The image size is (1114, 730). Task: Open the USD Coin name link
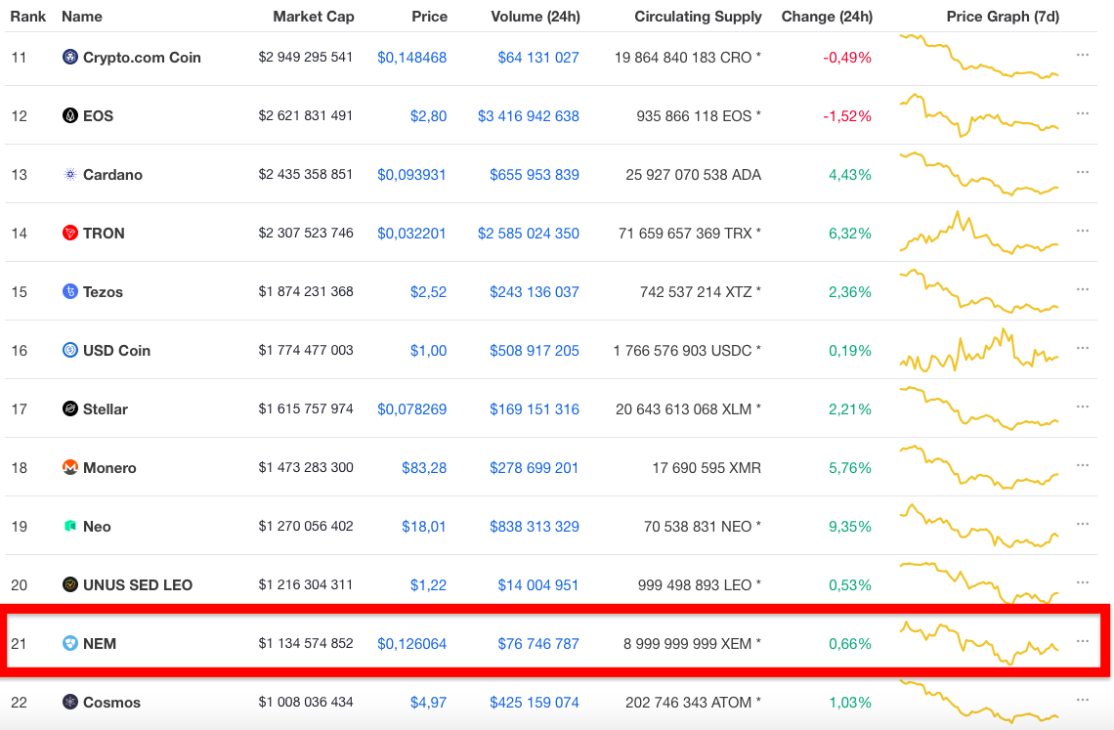116,351
